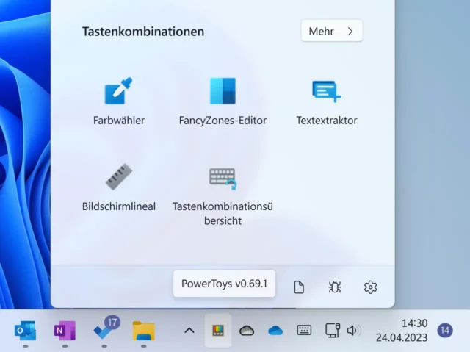
Task: Click the bug report icon
Action: pos(335,287)
